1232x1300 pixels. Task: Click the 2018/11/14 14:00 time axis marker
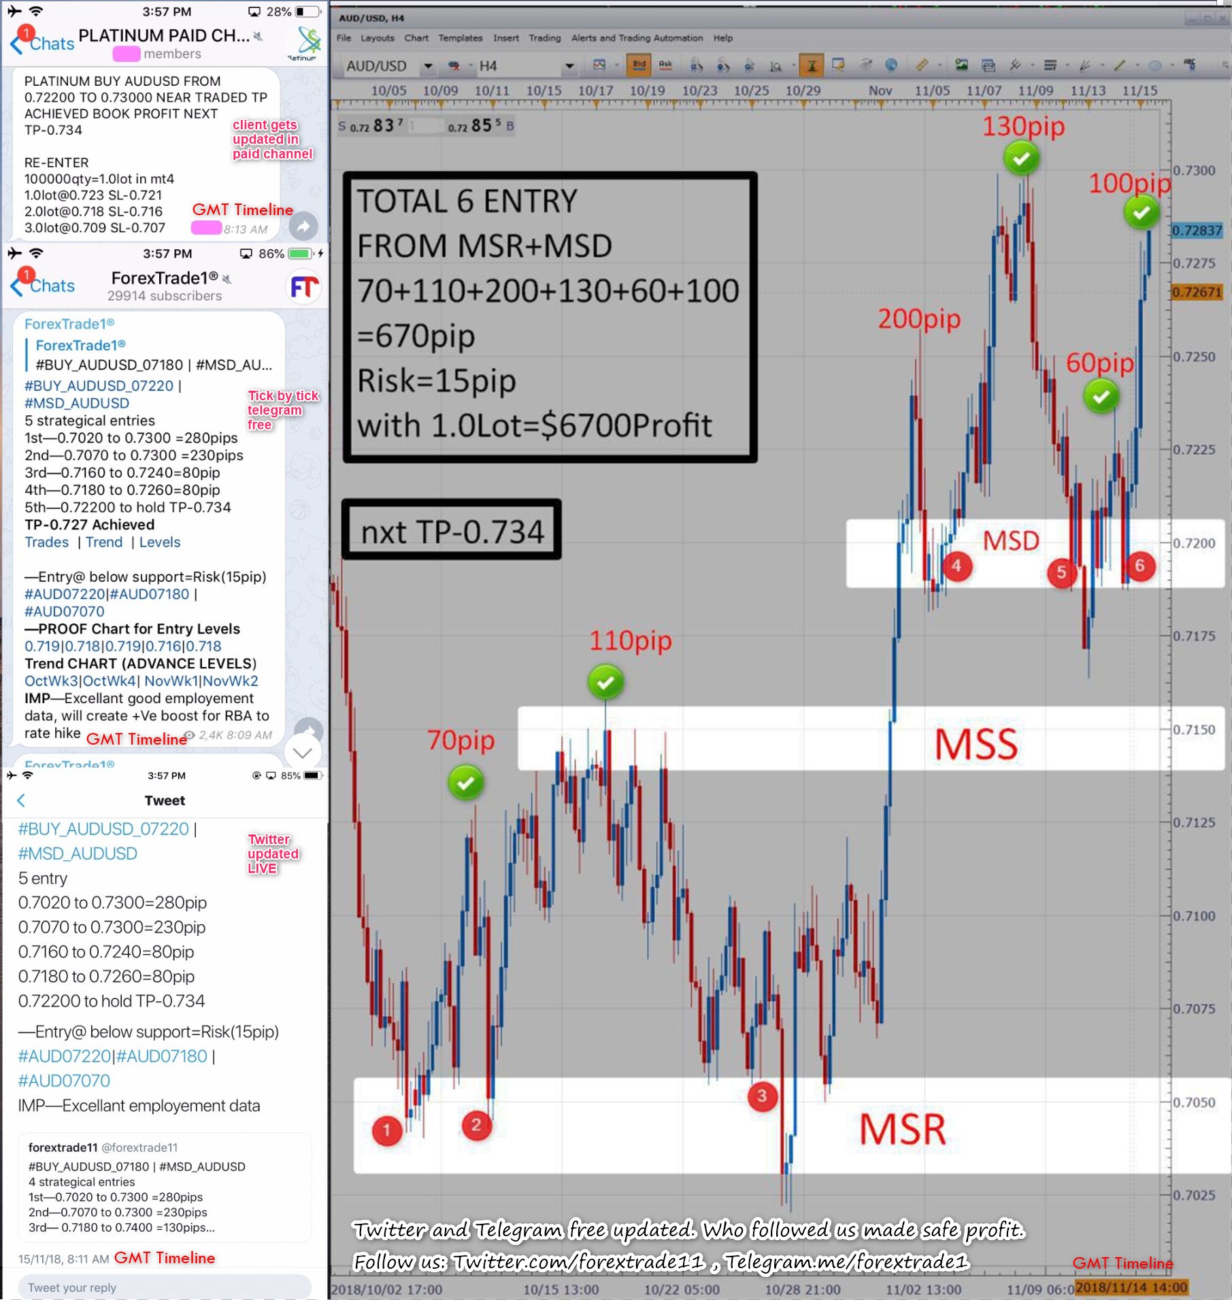click(x=1132, y=1287)
